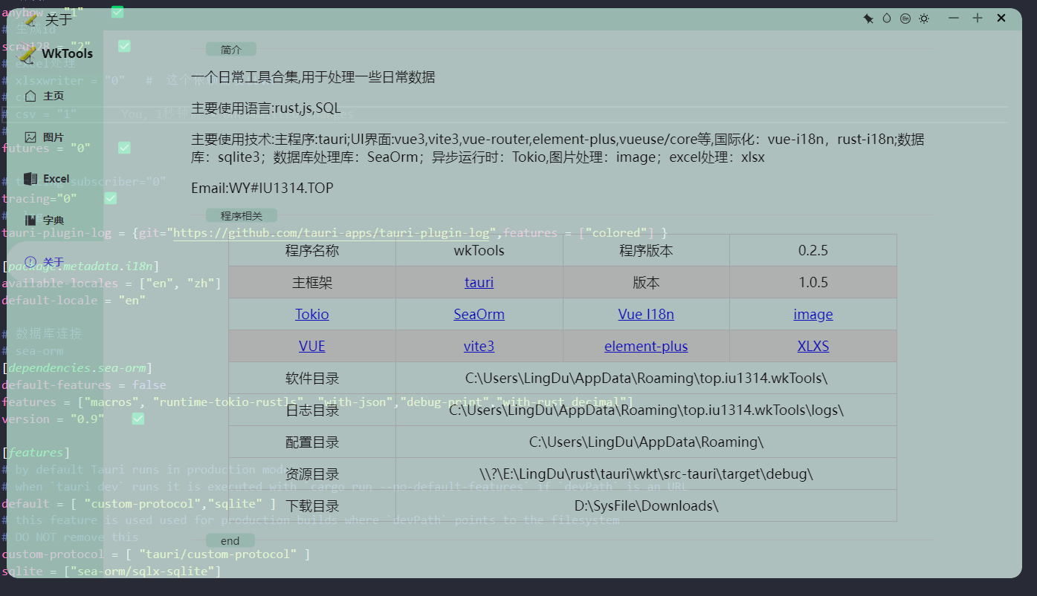The height and width of the screenshot is (596, 1037).
Task: Select the AppData\Roaming\ config path
Action: (x=646, y=442)
